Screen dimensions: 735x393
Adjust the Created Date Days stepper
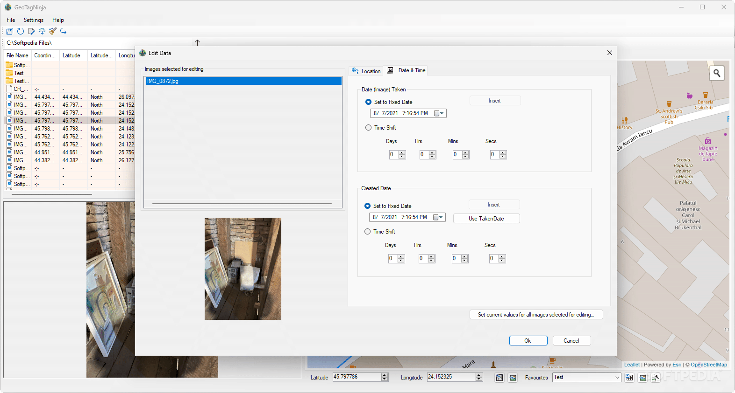(x=401, y=259)
